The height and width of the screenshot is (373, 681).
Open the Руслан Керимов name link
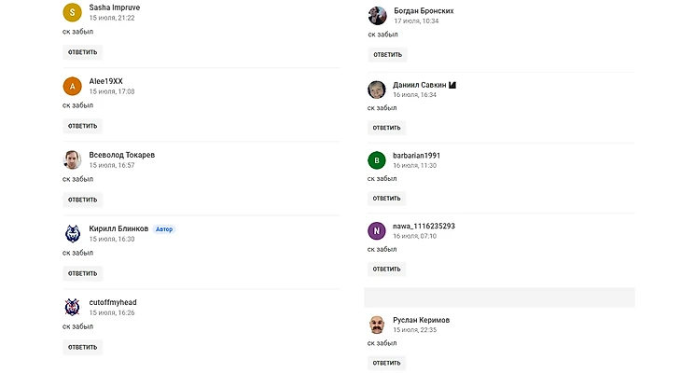coord(422,320)
